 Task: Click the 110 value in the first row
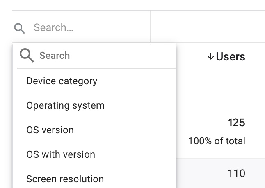236,173
